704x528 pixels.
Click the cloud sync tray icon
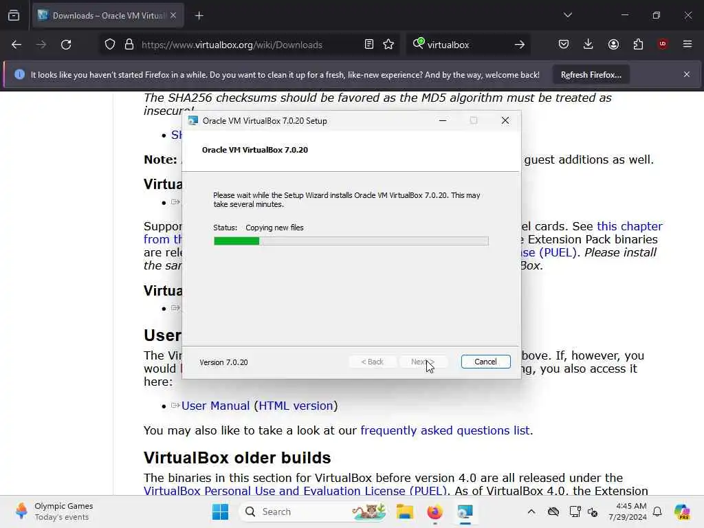point(553,511)
